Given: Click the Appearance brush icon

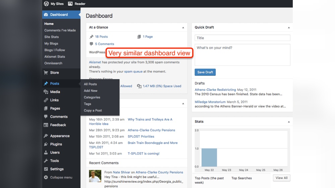Looking at the screenshot, I should point(46,136).
